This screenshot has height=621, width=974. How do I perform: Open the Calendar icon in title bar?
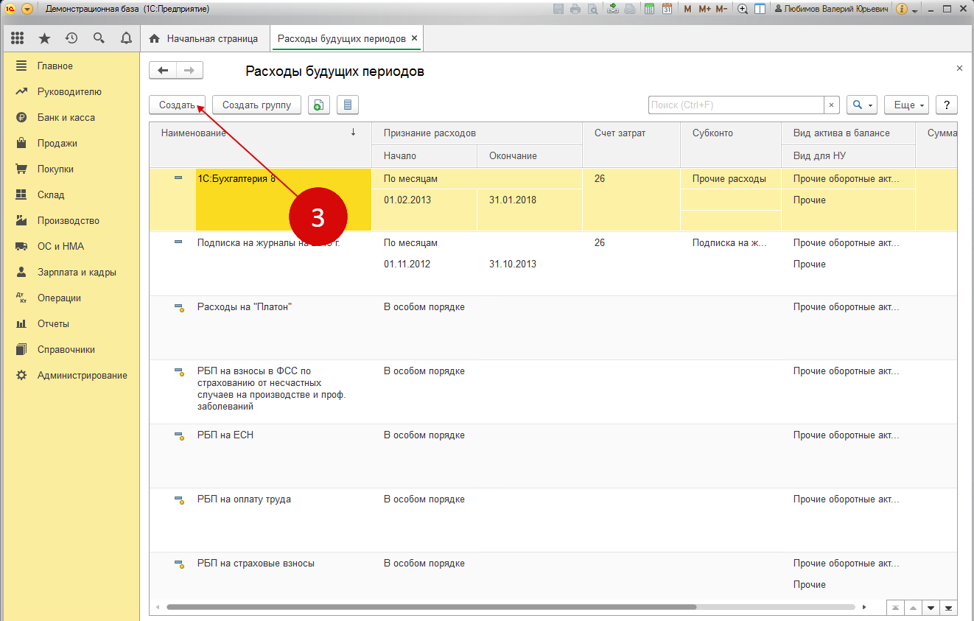tap(667, 9)
